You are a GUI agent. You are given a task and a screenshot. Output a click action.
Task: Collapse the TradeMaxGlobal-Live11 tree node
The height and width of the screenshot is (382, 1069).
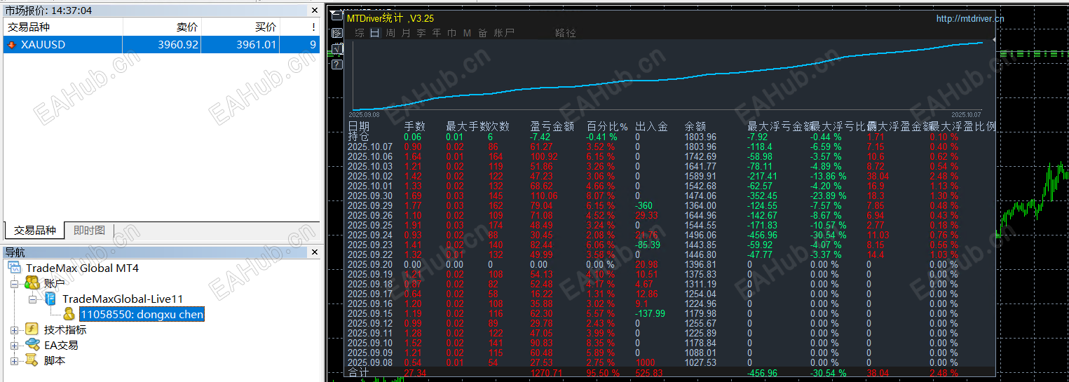[33, 299]
